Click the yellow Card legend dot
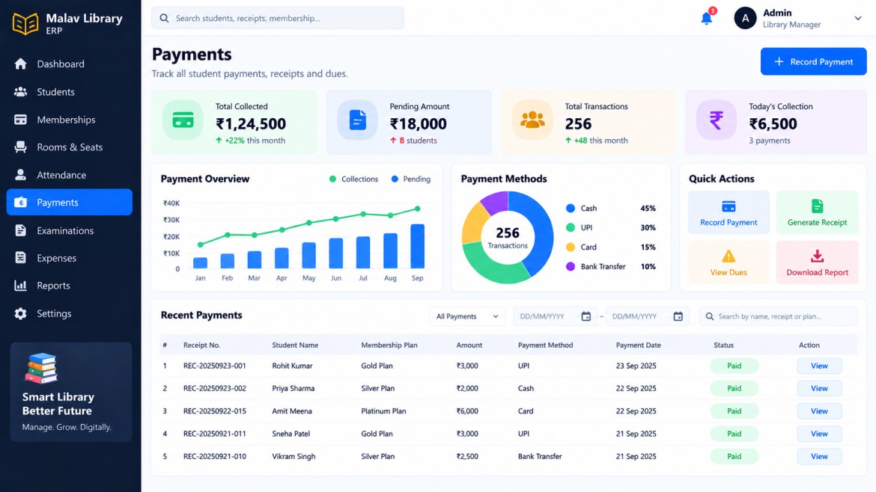 pos(571,247)
